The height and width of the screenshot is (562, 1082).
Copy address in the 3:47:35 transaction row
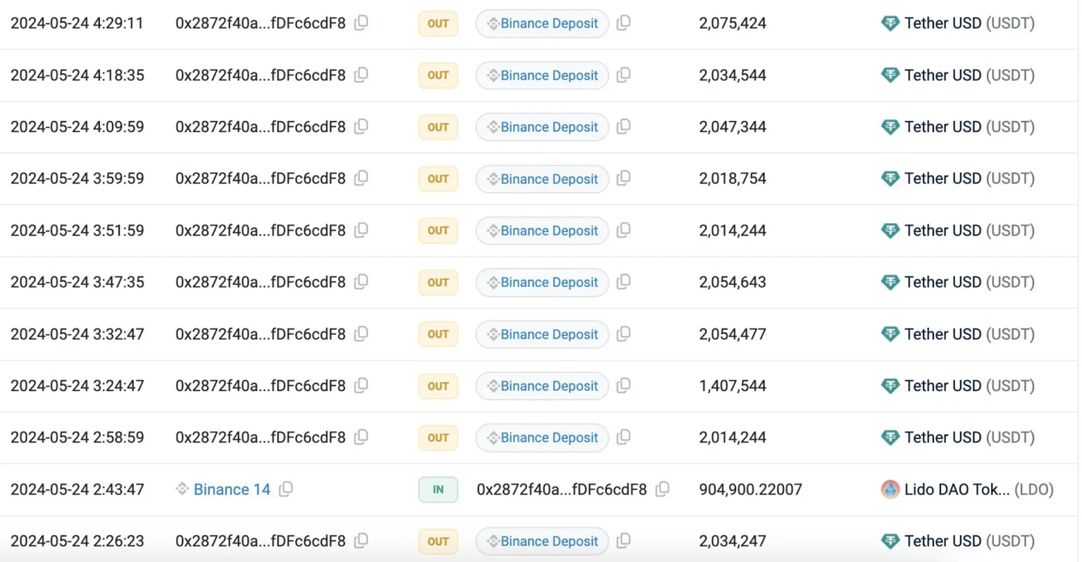pos(361,281)
